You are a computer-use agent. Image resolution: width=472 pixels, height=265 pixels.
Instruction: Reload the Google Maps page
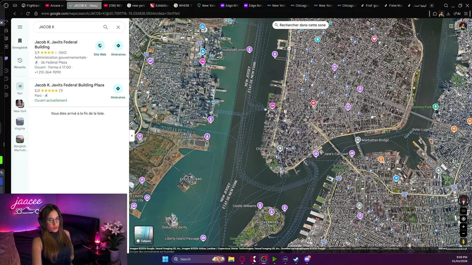coord(28,14)
